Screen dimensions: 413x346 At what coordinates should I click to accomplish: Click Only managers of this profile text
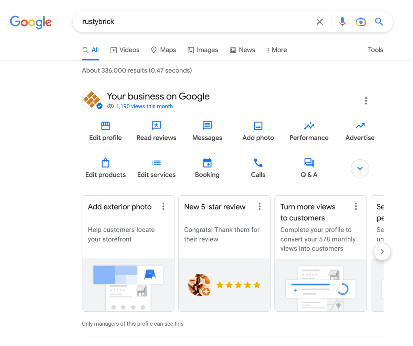pyautogui.click(x=133, y=324)
